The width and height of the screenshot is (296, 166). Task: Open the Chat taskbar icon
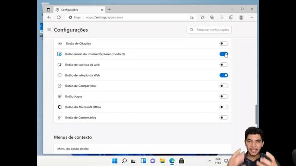point(153,161)
